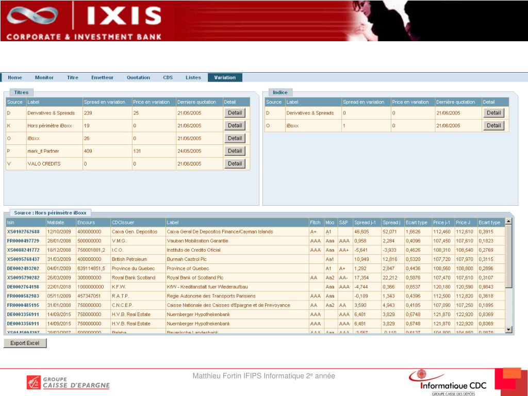Open ISIN link DE0002764198
Viewport: 528px width, 396px height.
click(23, 287)
